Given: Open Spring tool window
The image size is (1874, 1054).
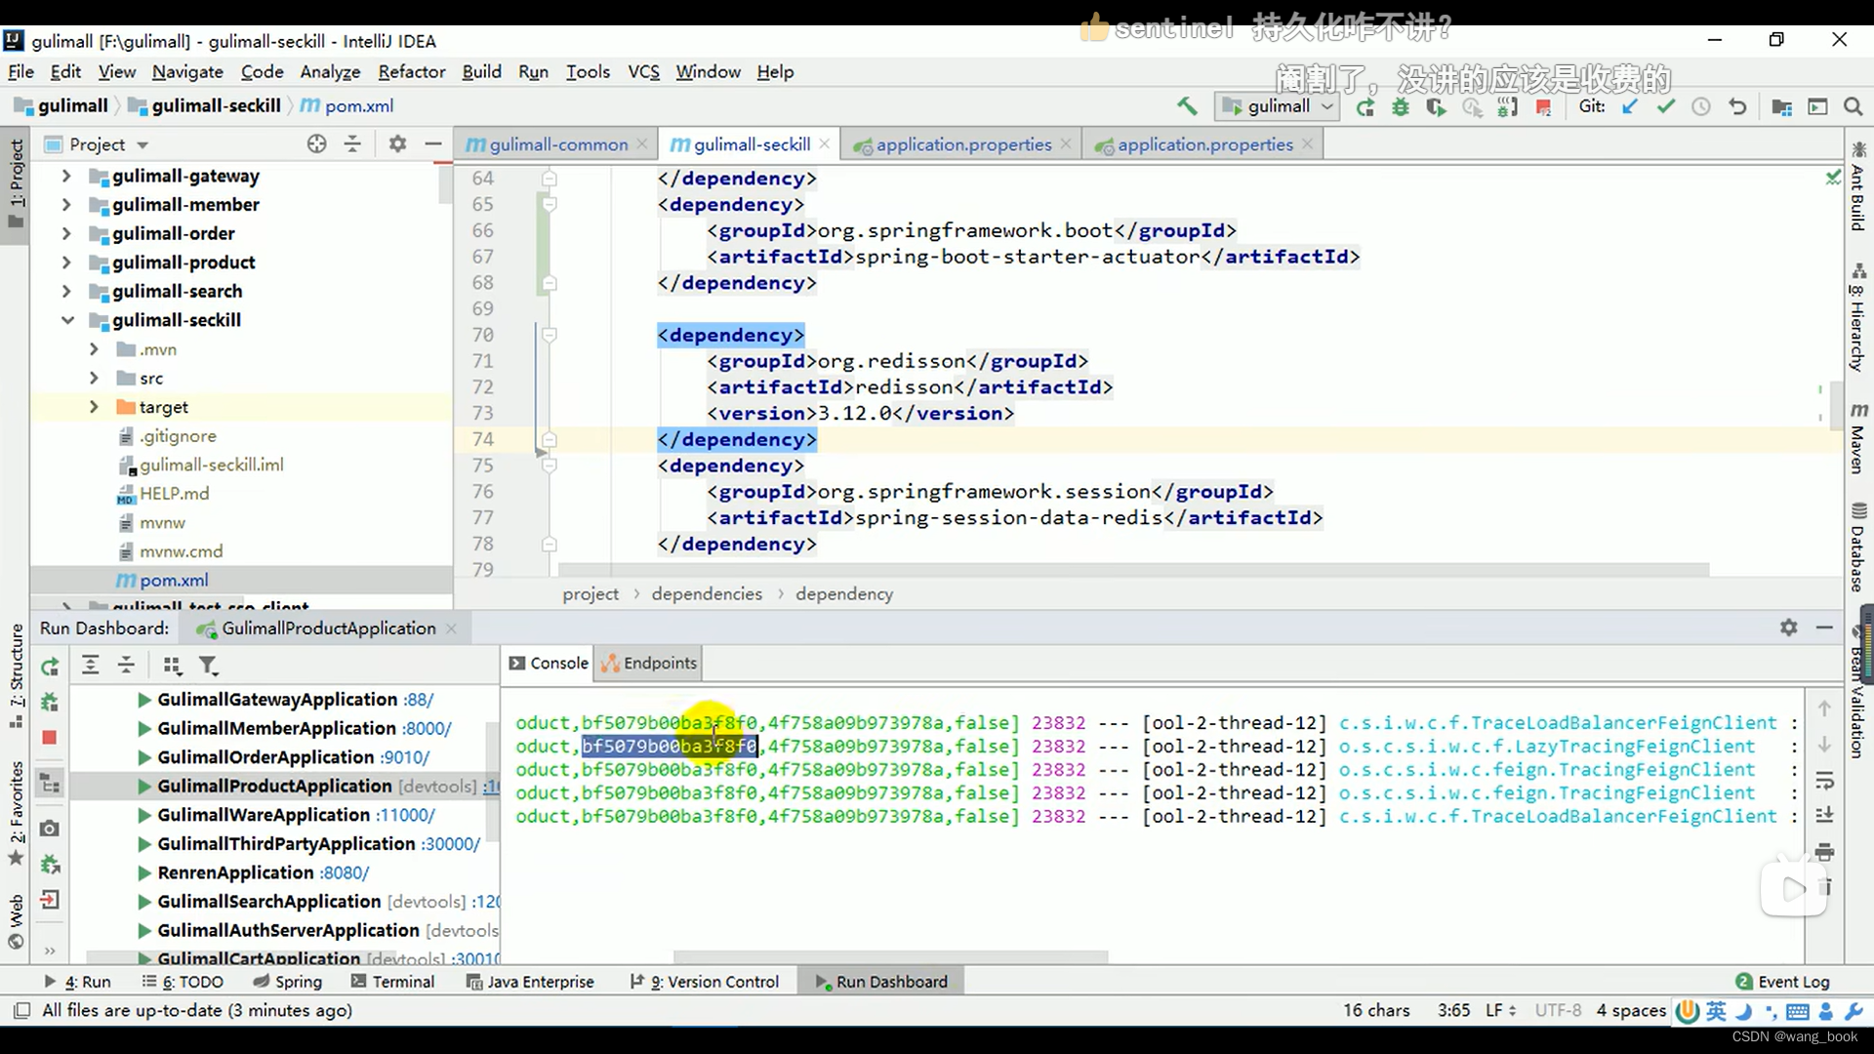Looking at the screenshot, I should tap(287, 982).
